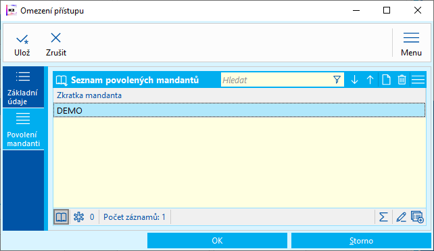
Task: Click the Ulož save icon
Action: pyautogui.click(x=22, y=39)
